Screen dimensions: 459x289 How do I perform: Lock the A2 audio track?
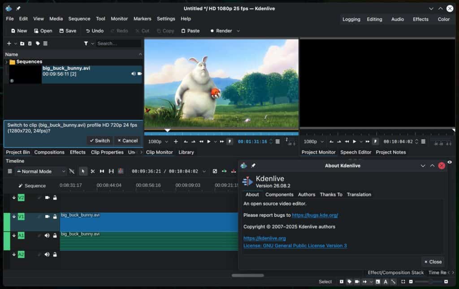[55, 254]
